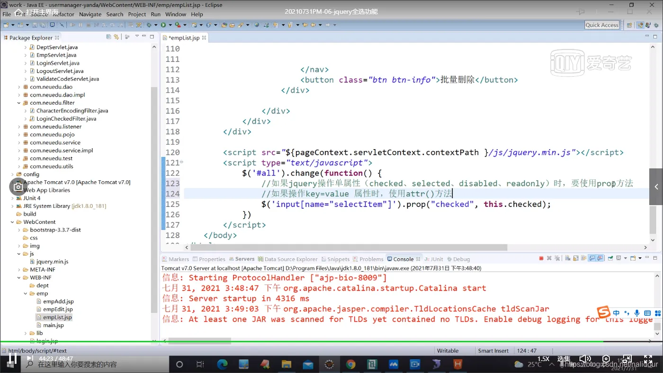This screenshot has height=373, width=663.
Task: Open the 选集 episode list button
Action: tap(564, 359)
